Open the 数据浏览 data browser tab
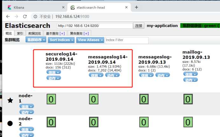The width and height of the screenshot is (220, 137). 34,33
